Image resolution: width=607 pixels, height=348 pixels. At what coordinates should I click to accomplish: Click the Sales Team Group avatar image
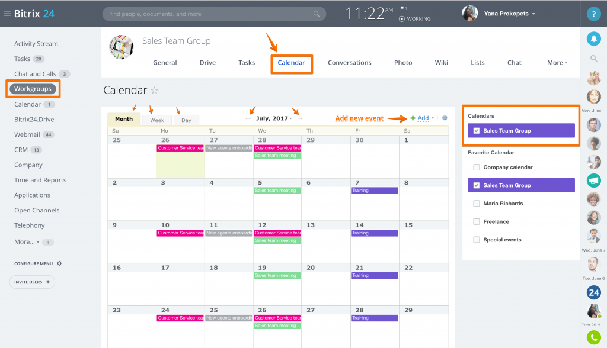122,47
